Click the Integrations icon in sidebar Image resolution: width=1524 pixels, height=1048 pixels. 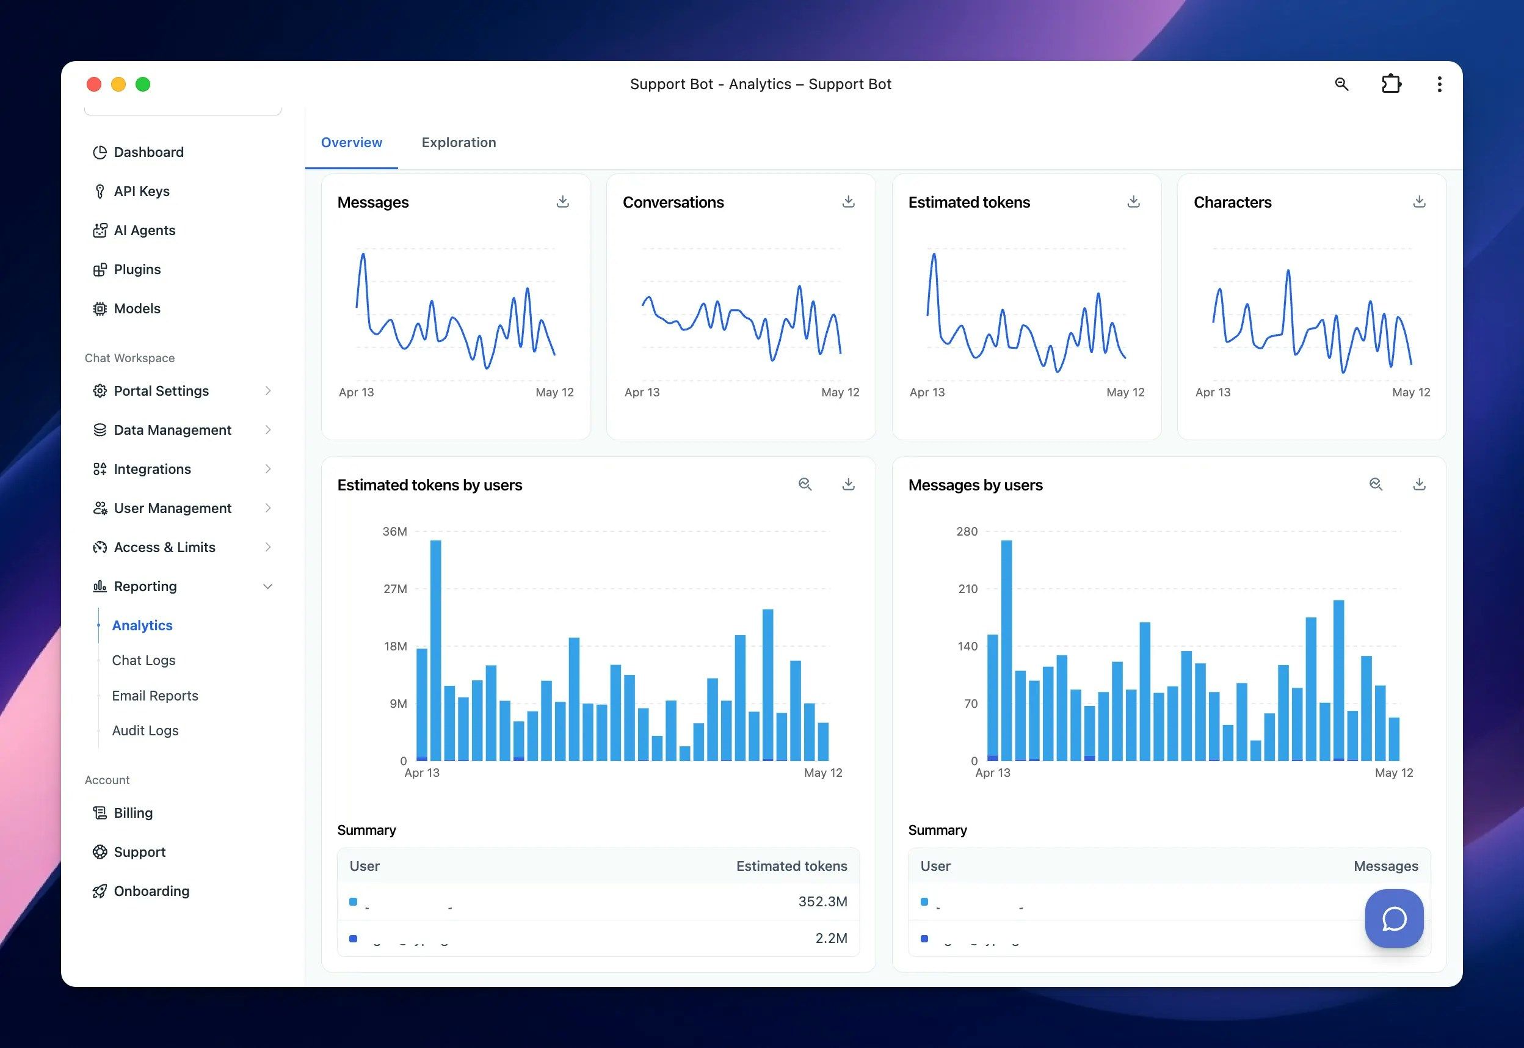tap(100, 469)
